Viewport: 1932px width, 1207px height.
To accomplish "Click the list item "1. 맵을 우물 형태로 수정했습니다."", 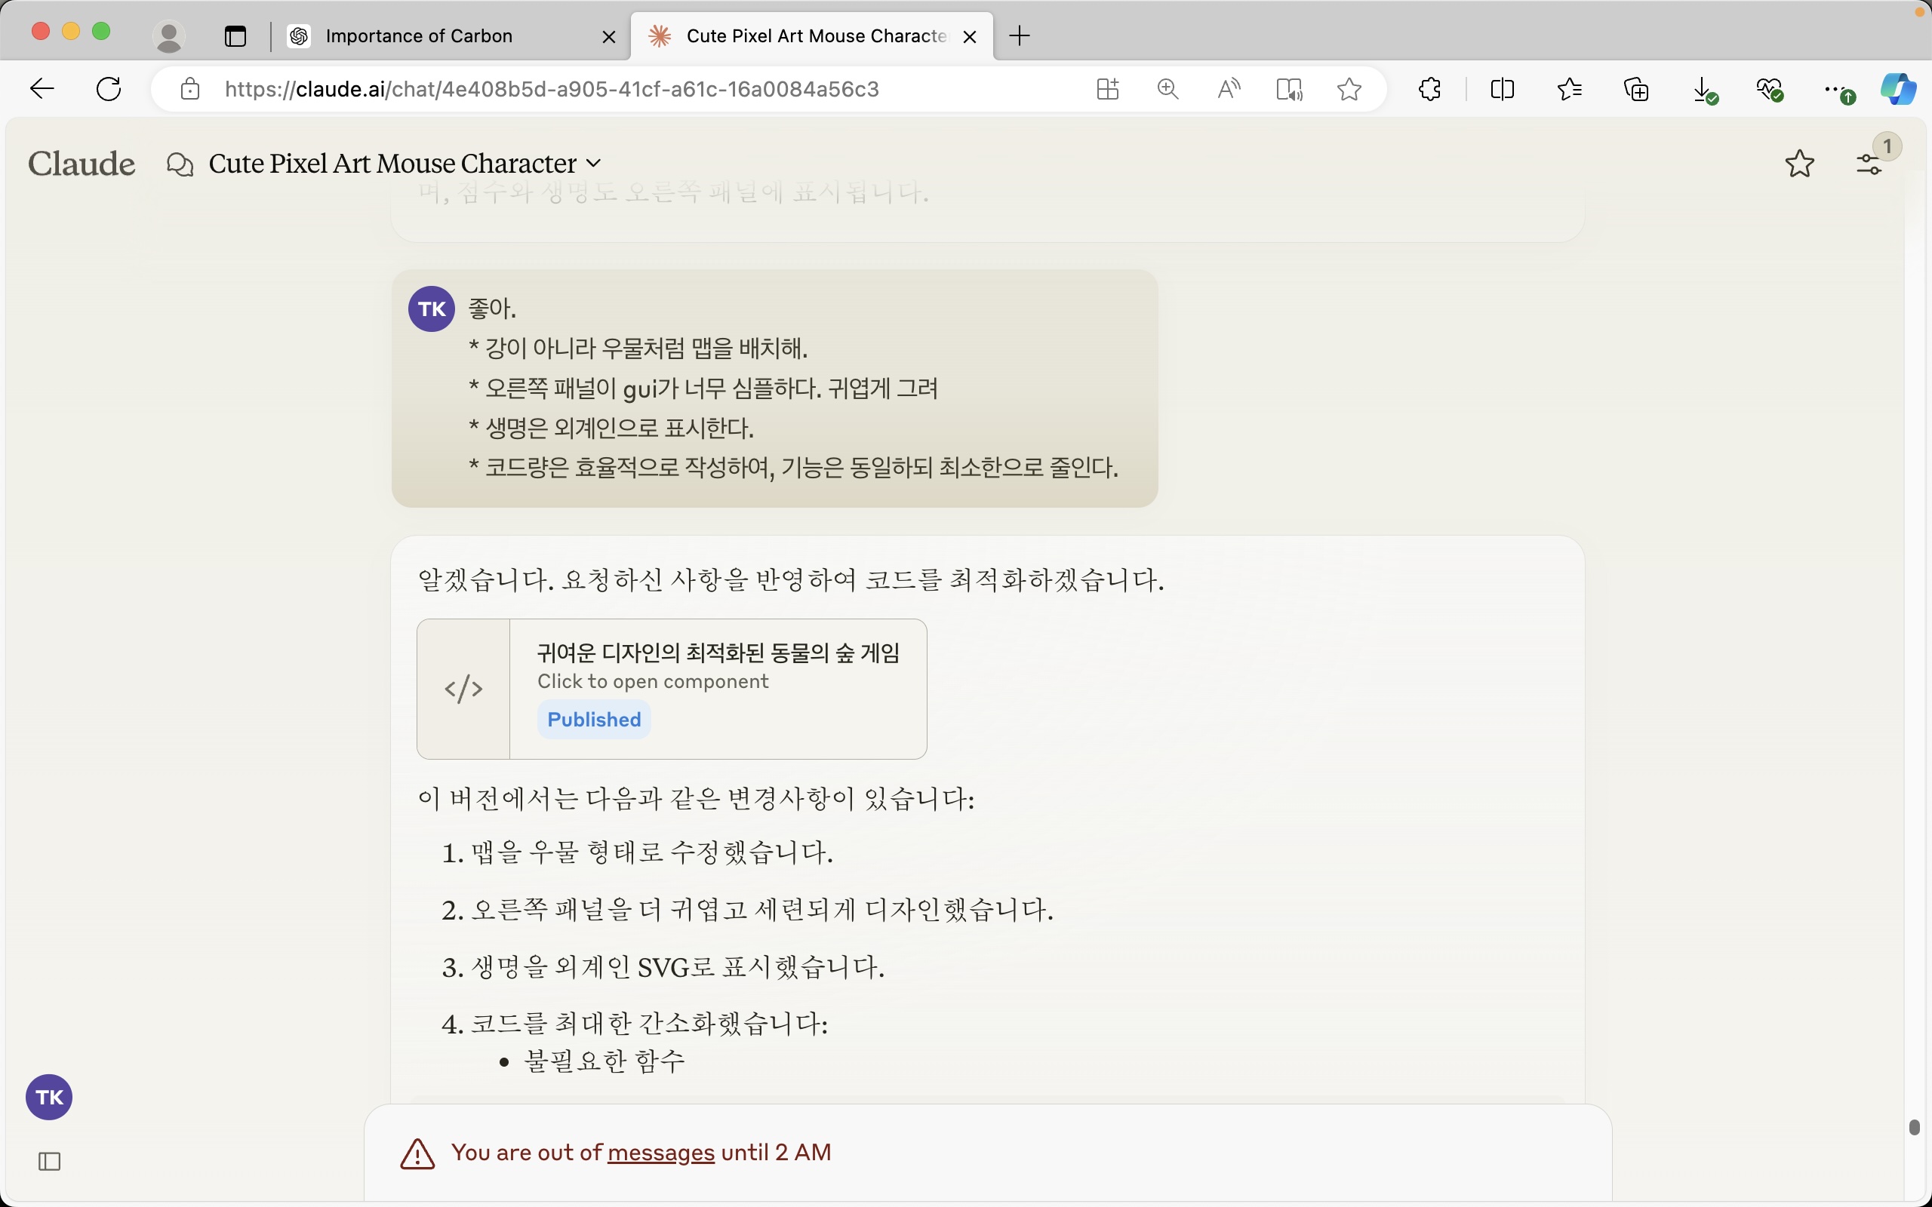I will (637, 852).
